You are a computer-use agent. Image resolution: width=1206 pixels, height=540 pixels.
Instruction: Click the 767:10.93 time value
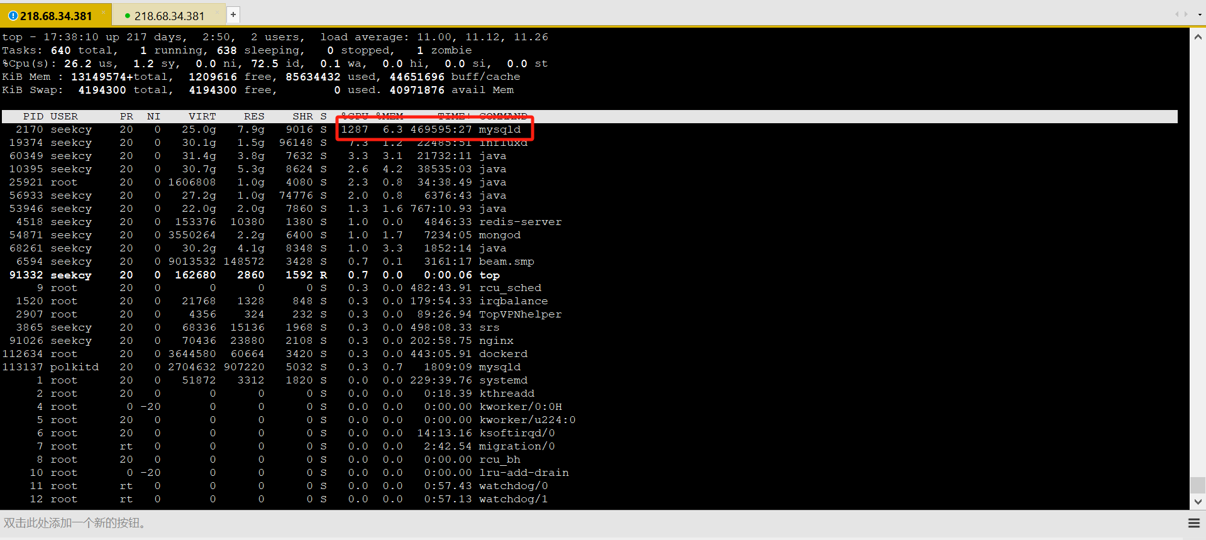pyautogui.click(x=441, y=209)
